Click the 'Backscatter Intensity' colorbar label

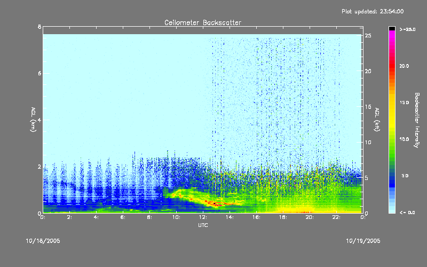[x=417, y=120]
